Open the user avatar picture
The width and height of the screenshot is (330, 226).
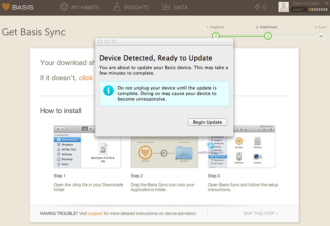[284, 7]
